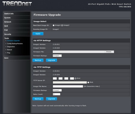The width and height of the screenshot is (135, 114).
Task: Select Image1 as next boot image
Action: click(54, 25)
